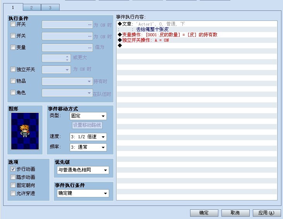The width and height of the screenshot is (283, 219).
Task: Switch to event page tab 3
Action: click(50, 8)
